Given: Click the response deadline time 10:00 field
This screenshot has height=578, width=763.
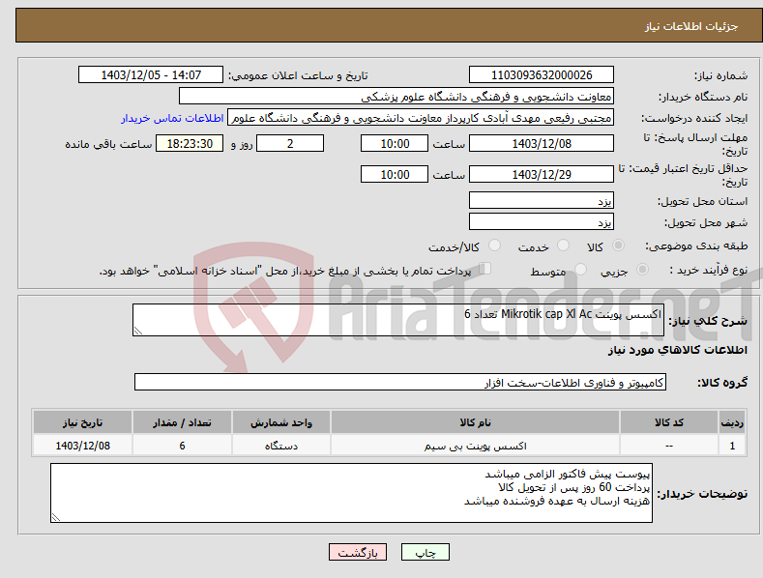Looking at the screenshot, I should click(x=395, y=143).
